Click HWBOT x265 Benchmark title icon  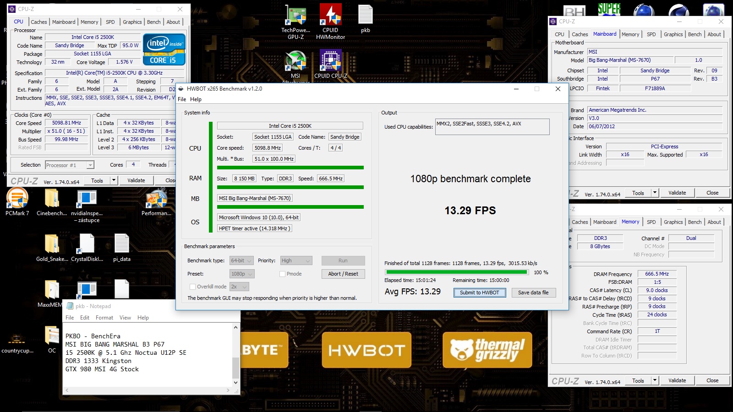click(181, 89)
